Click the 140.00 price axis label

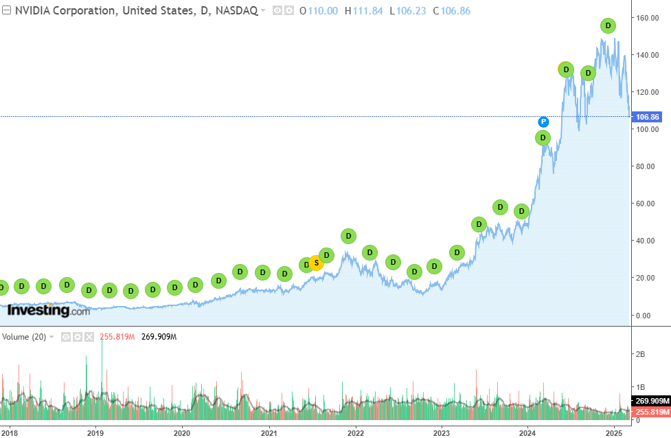648,55
